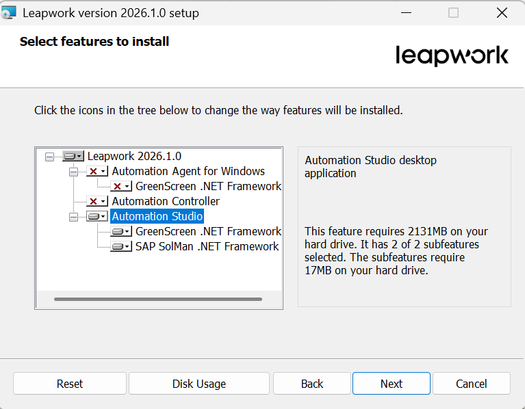Collapse the Automation Agent for Windows node

[x=73, y=172]
